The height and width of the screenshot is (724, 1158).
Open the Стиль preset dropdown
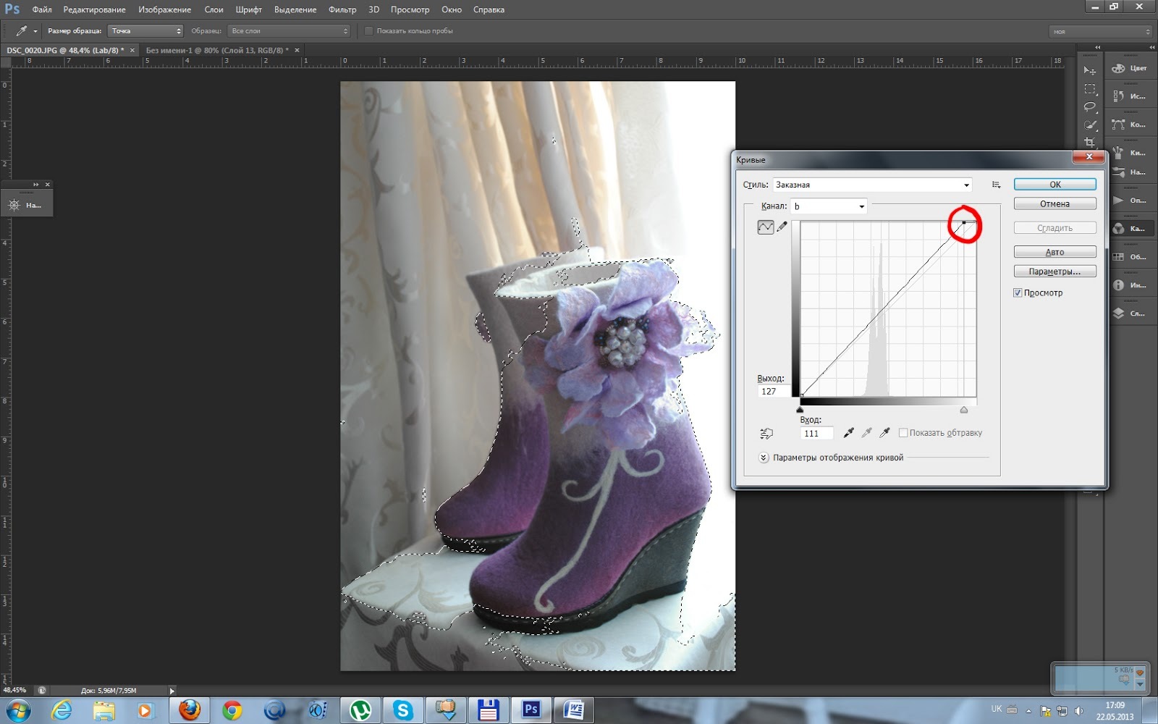[x=872, y=185]
